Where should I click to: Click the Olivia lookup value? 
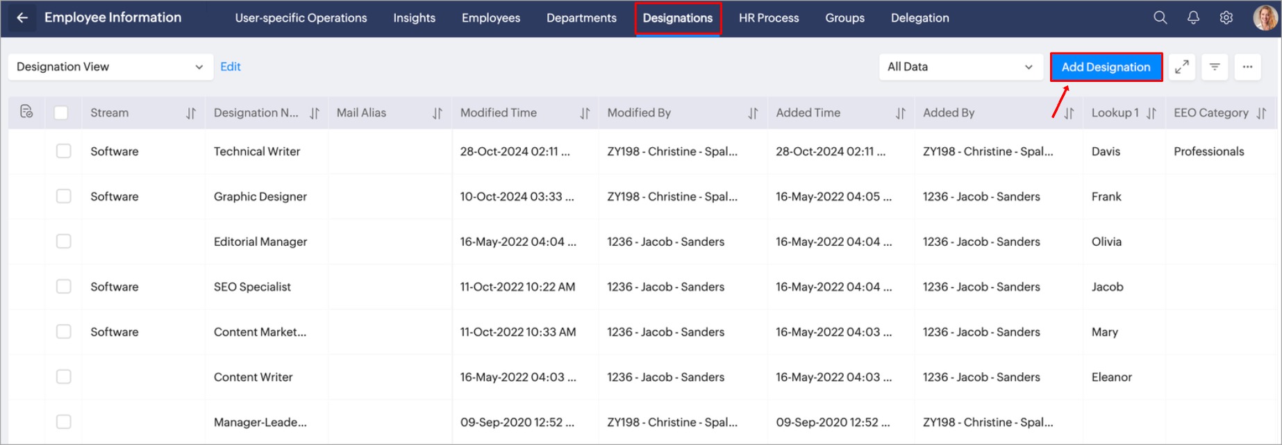pos(1106,242)
